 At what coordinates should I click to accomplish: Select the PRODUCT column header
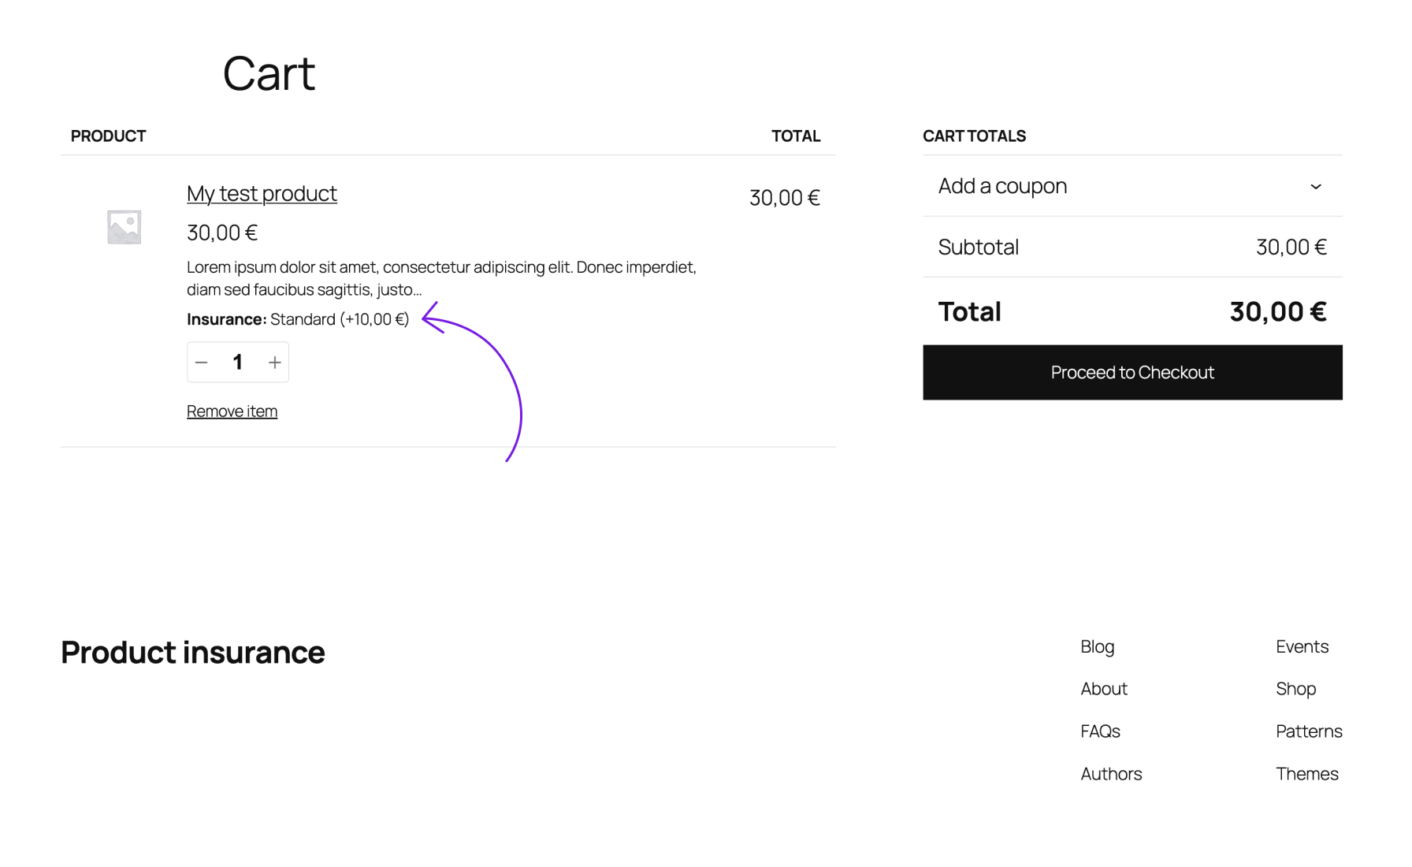tap(108, 136)
